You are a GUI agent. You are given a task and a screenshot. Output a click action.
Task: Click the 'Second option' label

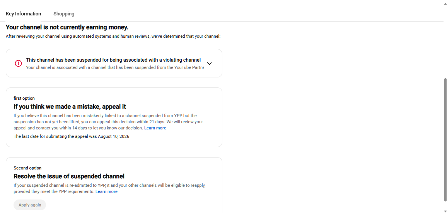[x=27, y=168]
